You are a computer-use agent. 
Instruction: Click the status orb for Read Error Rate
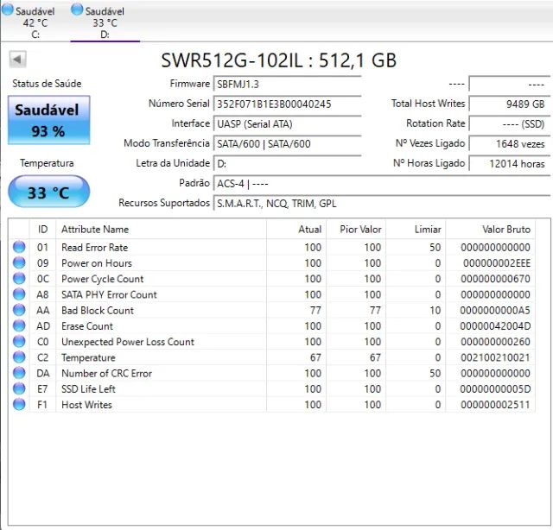(19, 247)
